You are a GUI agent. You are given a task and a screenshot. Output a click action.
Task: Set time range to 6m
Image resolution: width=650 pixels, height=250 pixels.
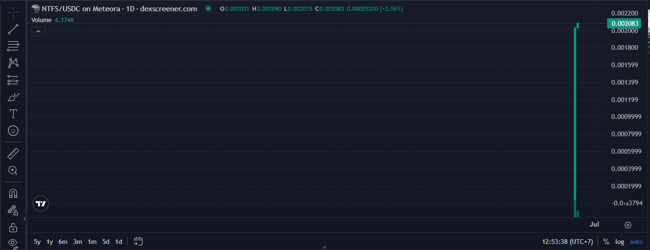(63, 242)
